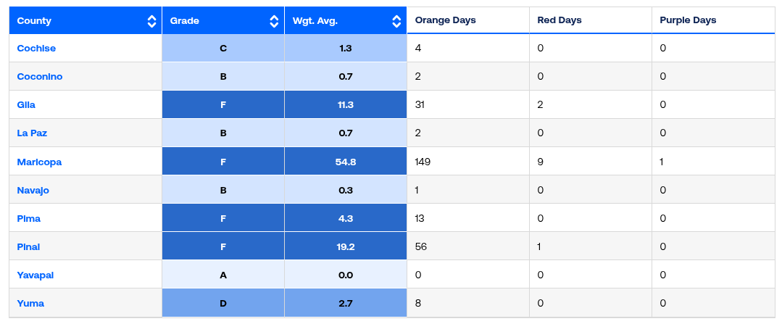782x324 pixels.
Task: Open the Pima county link
Action: point(28,218)
